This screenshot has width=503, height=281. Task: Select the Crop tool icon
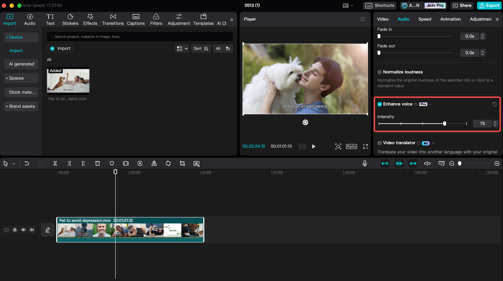tap(182, 163)
